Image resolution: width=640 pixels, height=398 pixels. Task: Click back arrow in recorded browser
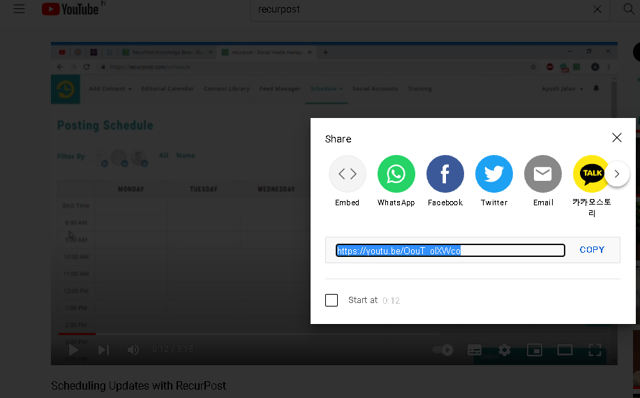pos(60,67)
